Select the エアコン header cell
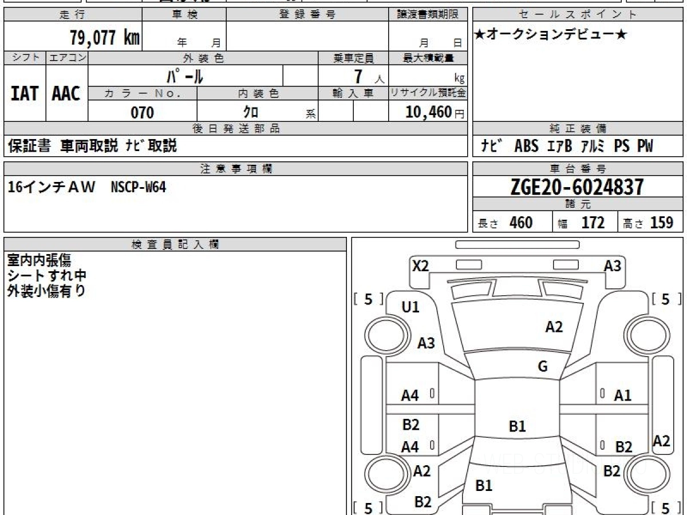Screen dimensions: 687x515 [x=67, y=58]
